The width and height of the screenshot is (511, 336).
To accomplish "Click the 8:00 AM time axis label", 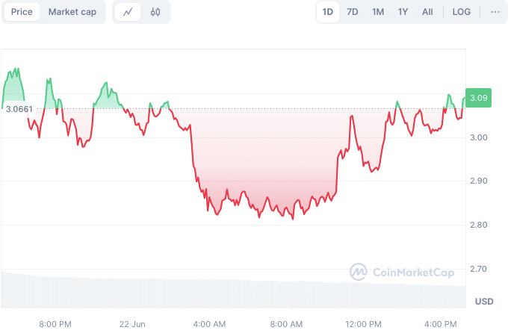I will 286,324.
